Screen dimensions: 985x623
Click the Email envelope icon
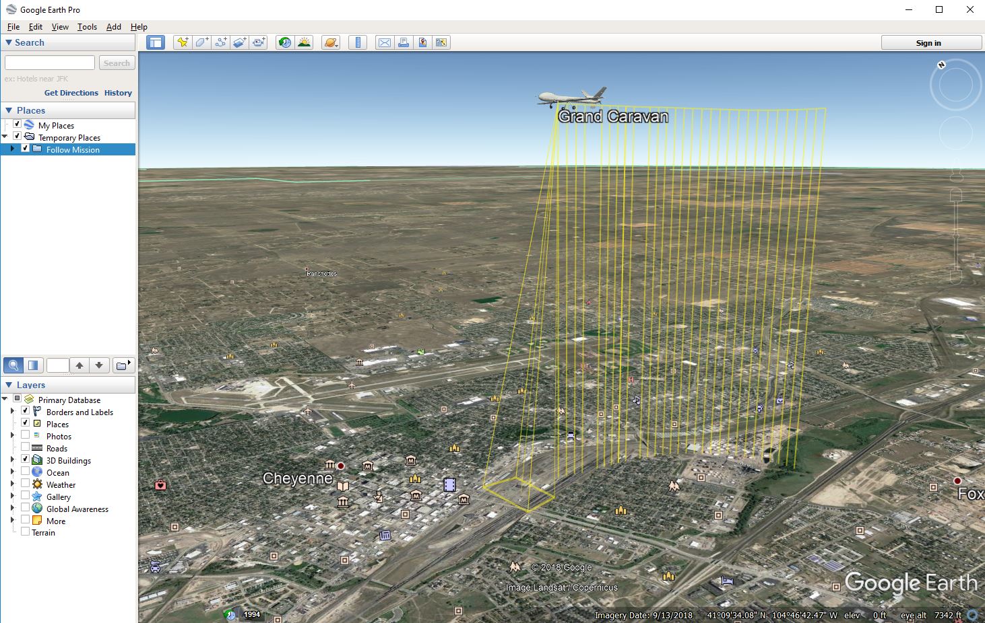click(384, 42)
